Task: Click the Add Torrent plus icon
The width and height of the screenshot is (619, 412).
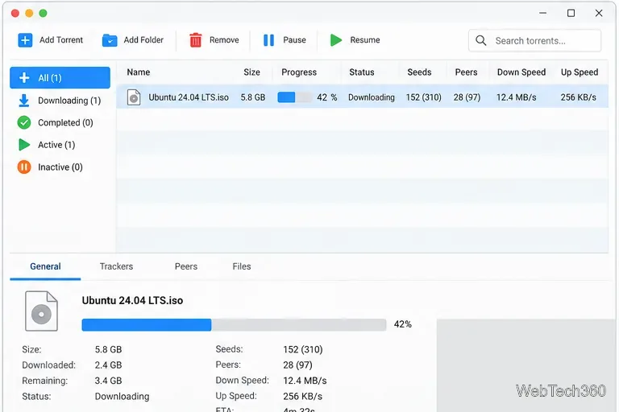Action: (25, 40)
